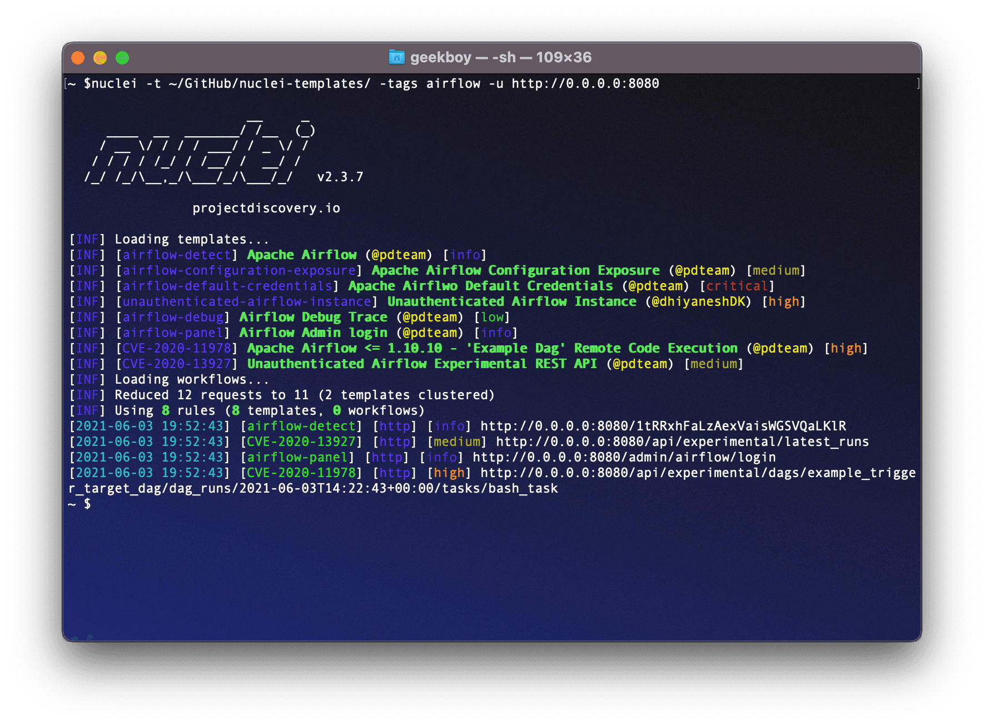Click the 'Airflow Debug Trace' template name
This screenshot has width=984, height=724.
coord(313,317)
